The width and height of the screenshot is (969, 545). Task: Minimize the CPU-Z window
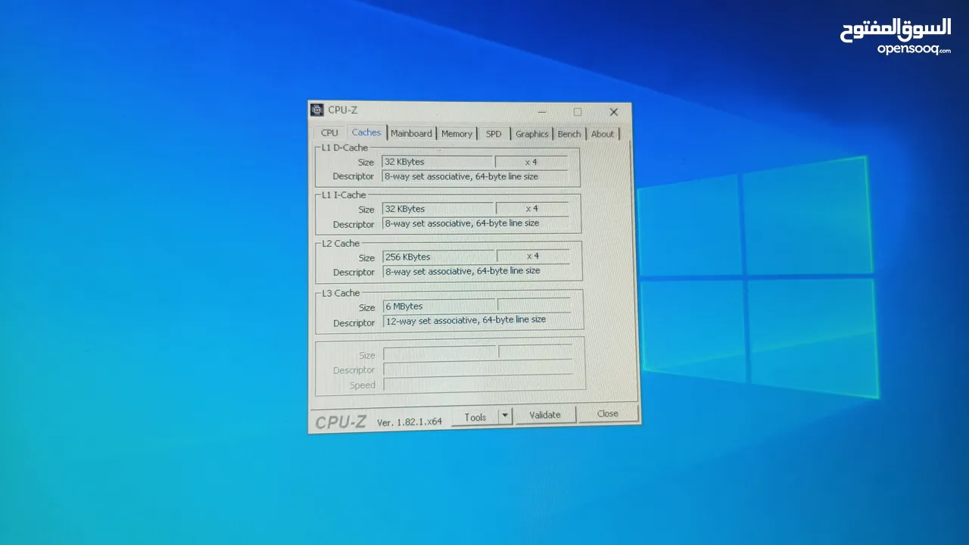542,111
